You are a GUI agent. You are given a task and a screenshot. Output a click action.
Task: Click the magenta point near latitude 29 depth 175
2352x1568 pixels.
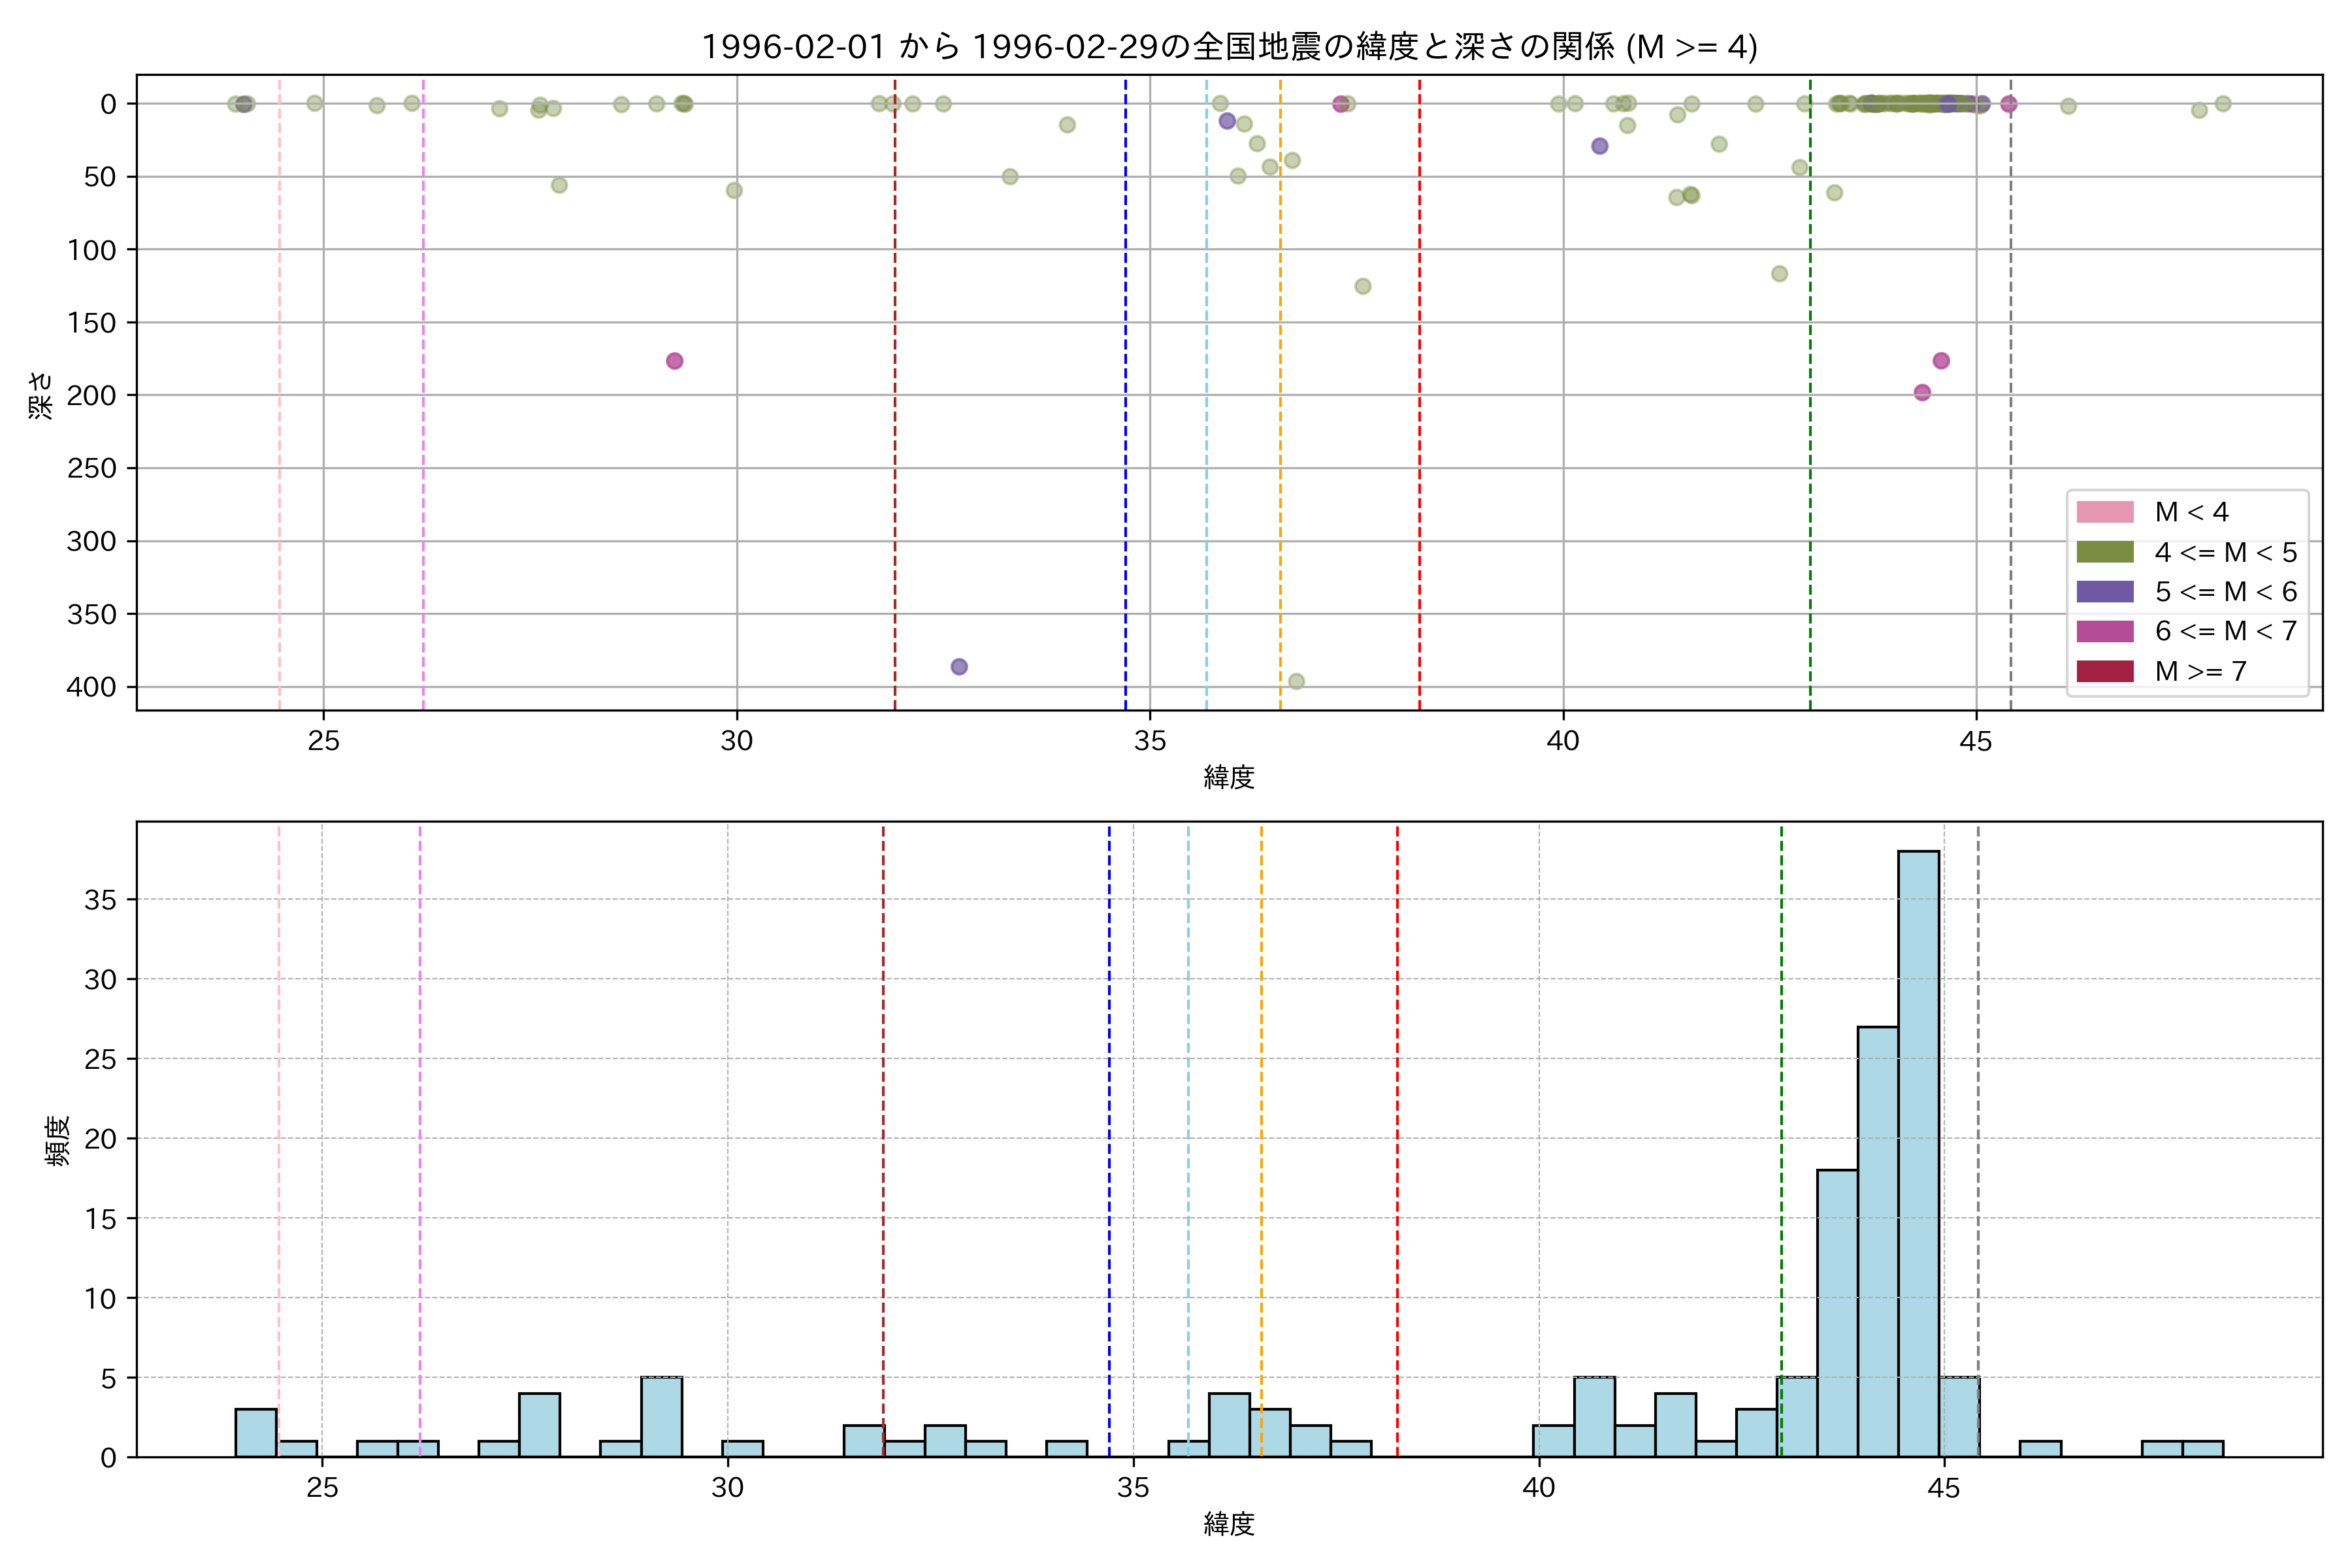[675, 361]
